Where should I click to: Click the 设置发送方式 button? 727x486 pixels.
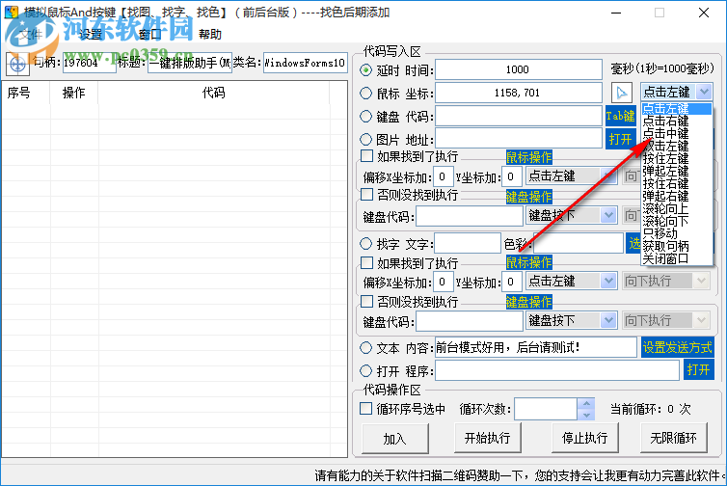click(678, 347)
